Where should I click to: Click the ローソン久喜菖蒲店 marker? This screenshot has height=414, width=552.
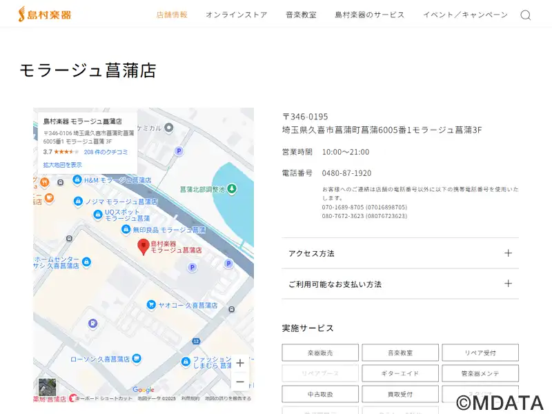(137, 359)
